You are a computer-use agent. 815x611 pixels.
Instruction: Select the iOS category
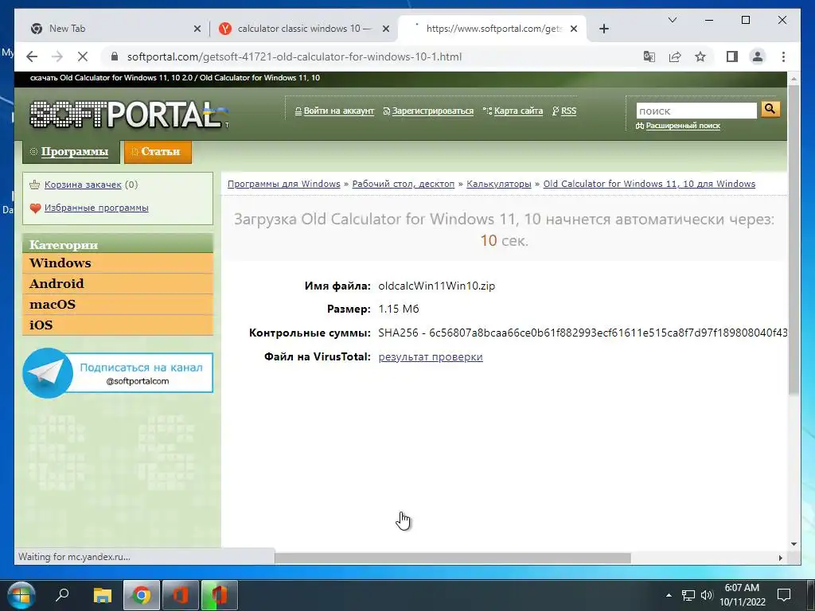click(118, 325)
